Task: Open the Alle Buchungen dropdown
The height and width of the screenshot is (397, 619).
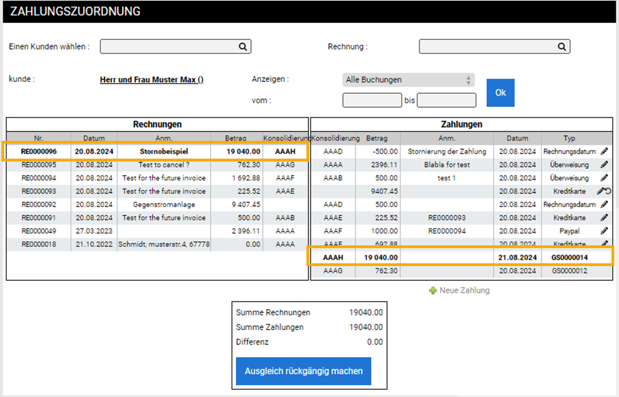Action: click(x=408, y=80)
